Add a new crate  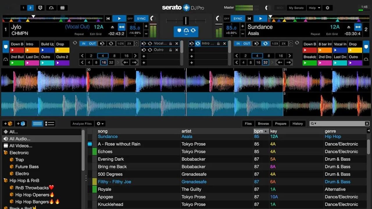(8, 124)
